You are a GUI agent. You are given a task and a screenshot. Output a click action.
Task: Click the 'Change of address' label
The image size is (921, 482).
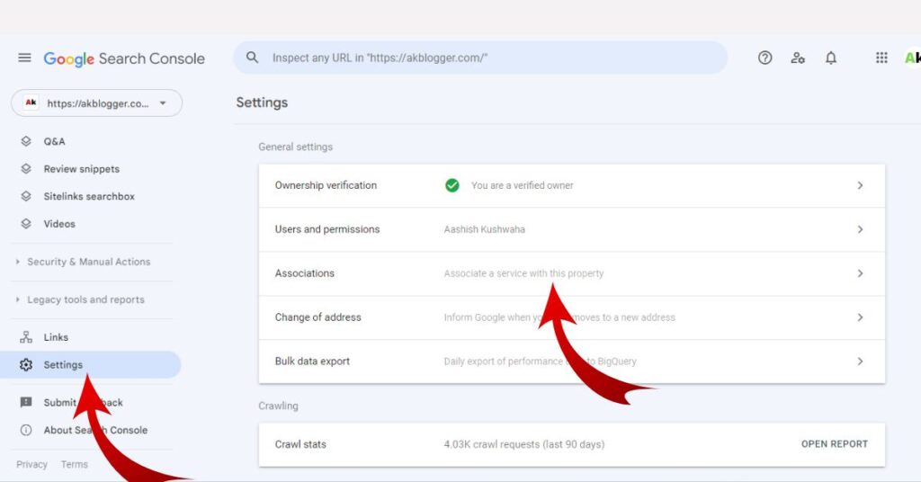click(x=317, y=317)
